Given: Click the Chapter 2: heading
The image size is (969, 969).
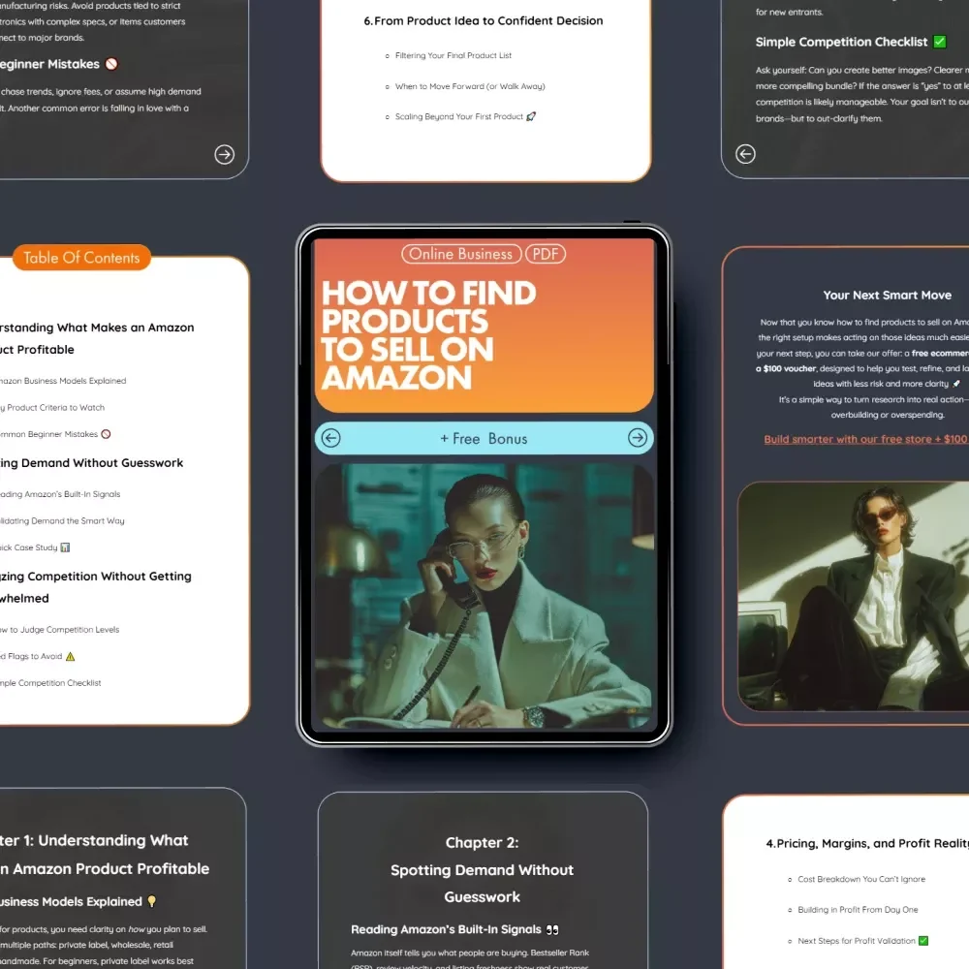Looking at the screenshot, I should click(x=482, y=843).
